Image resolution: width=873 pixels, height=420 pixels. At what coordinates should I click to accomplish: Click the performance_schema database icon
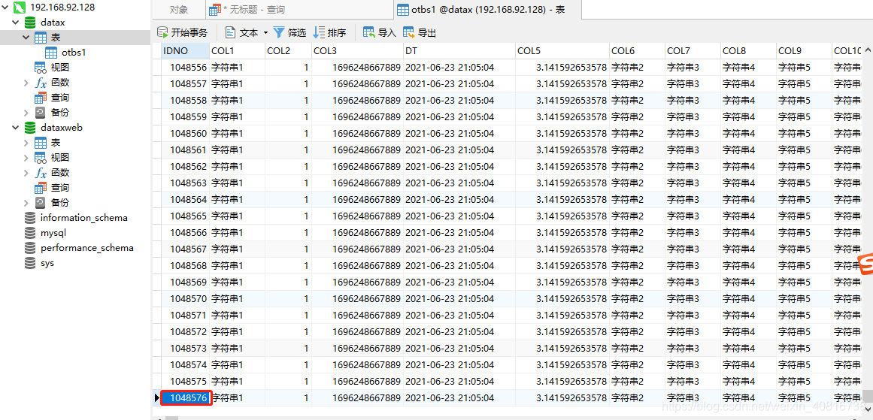30,247
